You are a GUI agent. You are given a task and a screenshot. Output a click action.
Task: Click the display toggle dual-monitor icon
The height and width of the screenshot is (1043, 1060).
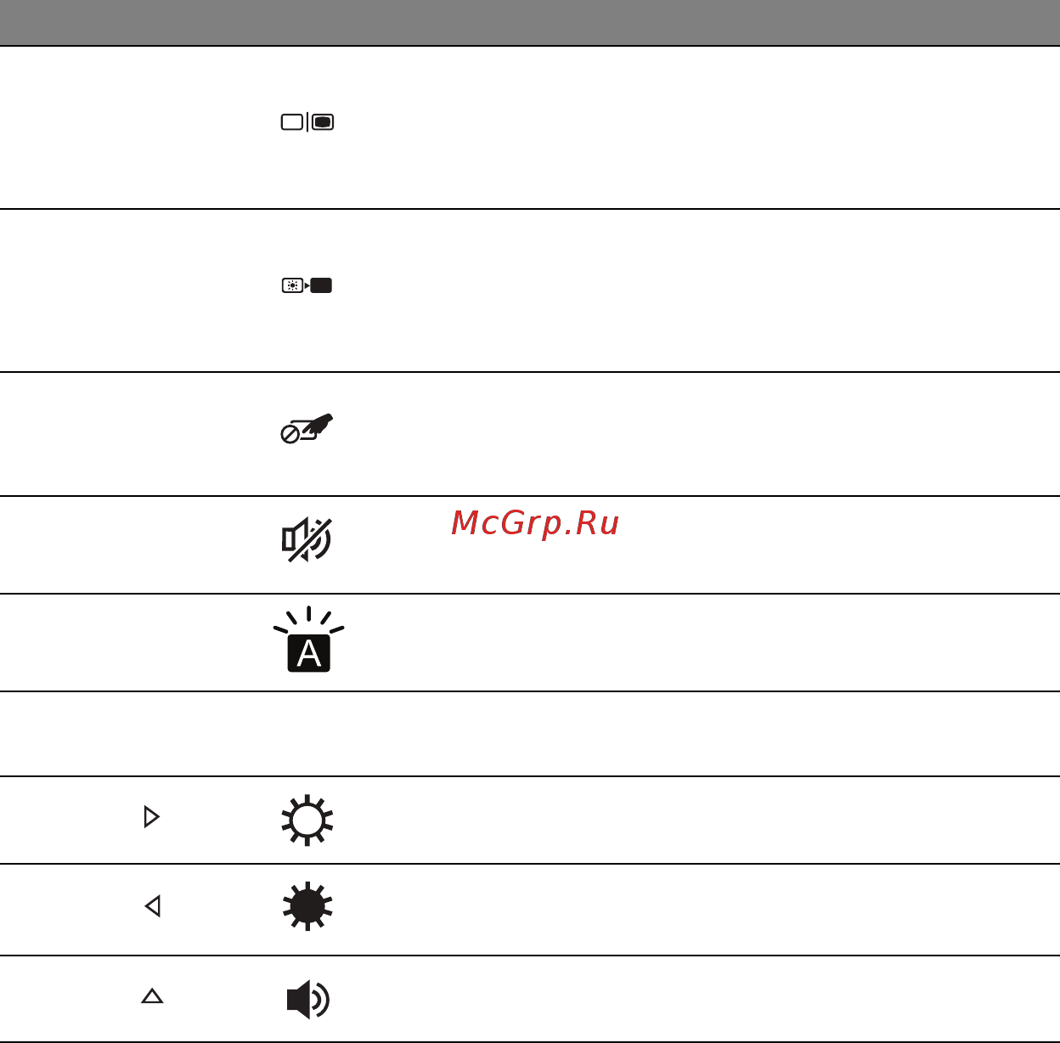(307, 122)
